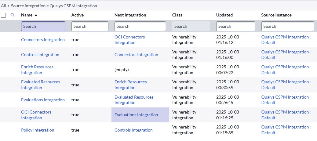This screenshot has height=141, width=317.
Task: Click the Active value true in the Policy Integration row
Action: coord(75,130)
